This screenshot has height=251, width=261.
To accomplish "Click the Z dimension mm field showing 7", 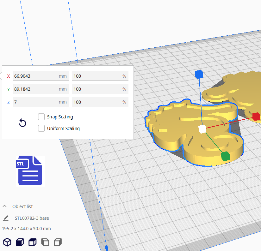I will (x=35, y=102).
